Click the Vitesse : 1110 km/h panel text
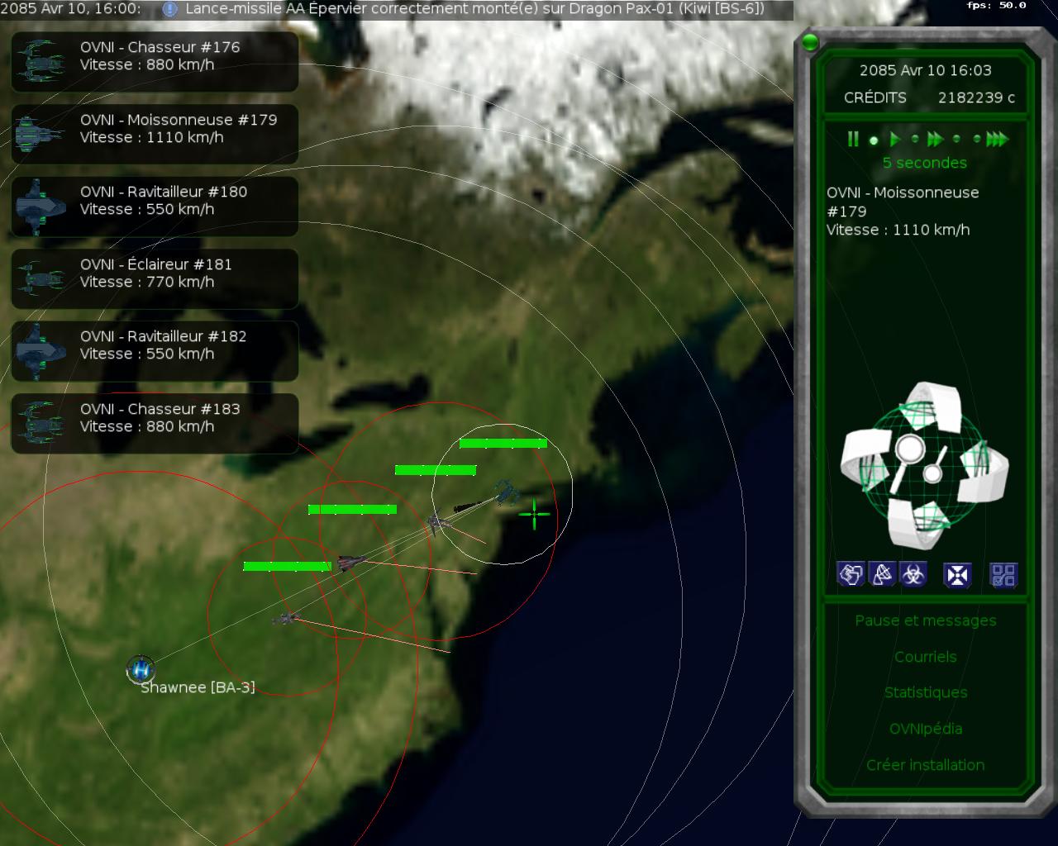 (x=898, y=230)
